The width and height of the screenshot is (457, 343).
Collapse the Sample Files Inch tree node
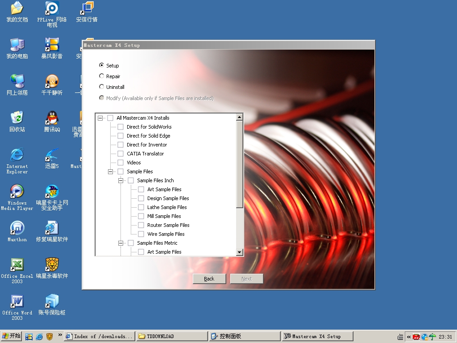tap(120, 181)
